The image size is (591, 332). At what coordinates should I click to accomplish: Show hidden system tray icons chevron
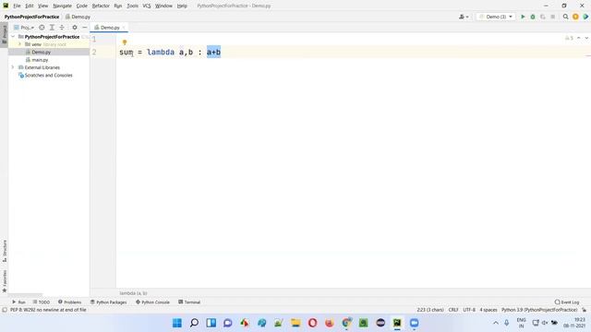pyautogui.click(x=496, y=323)
